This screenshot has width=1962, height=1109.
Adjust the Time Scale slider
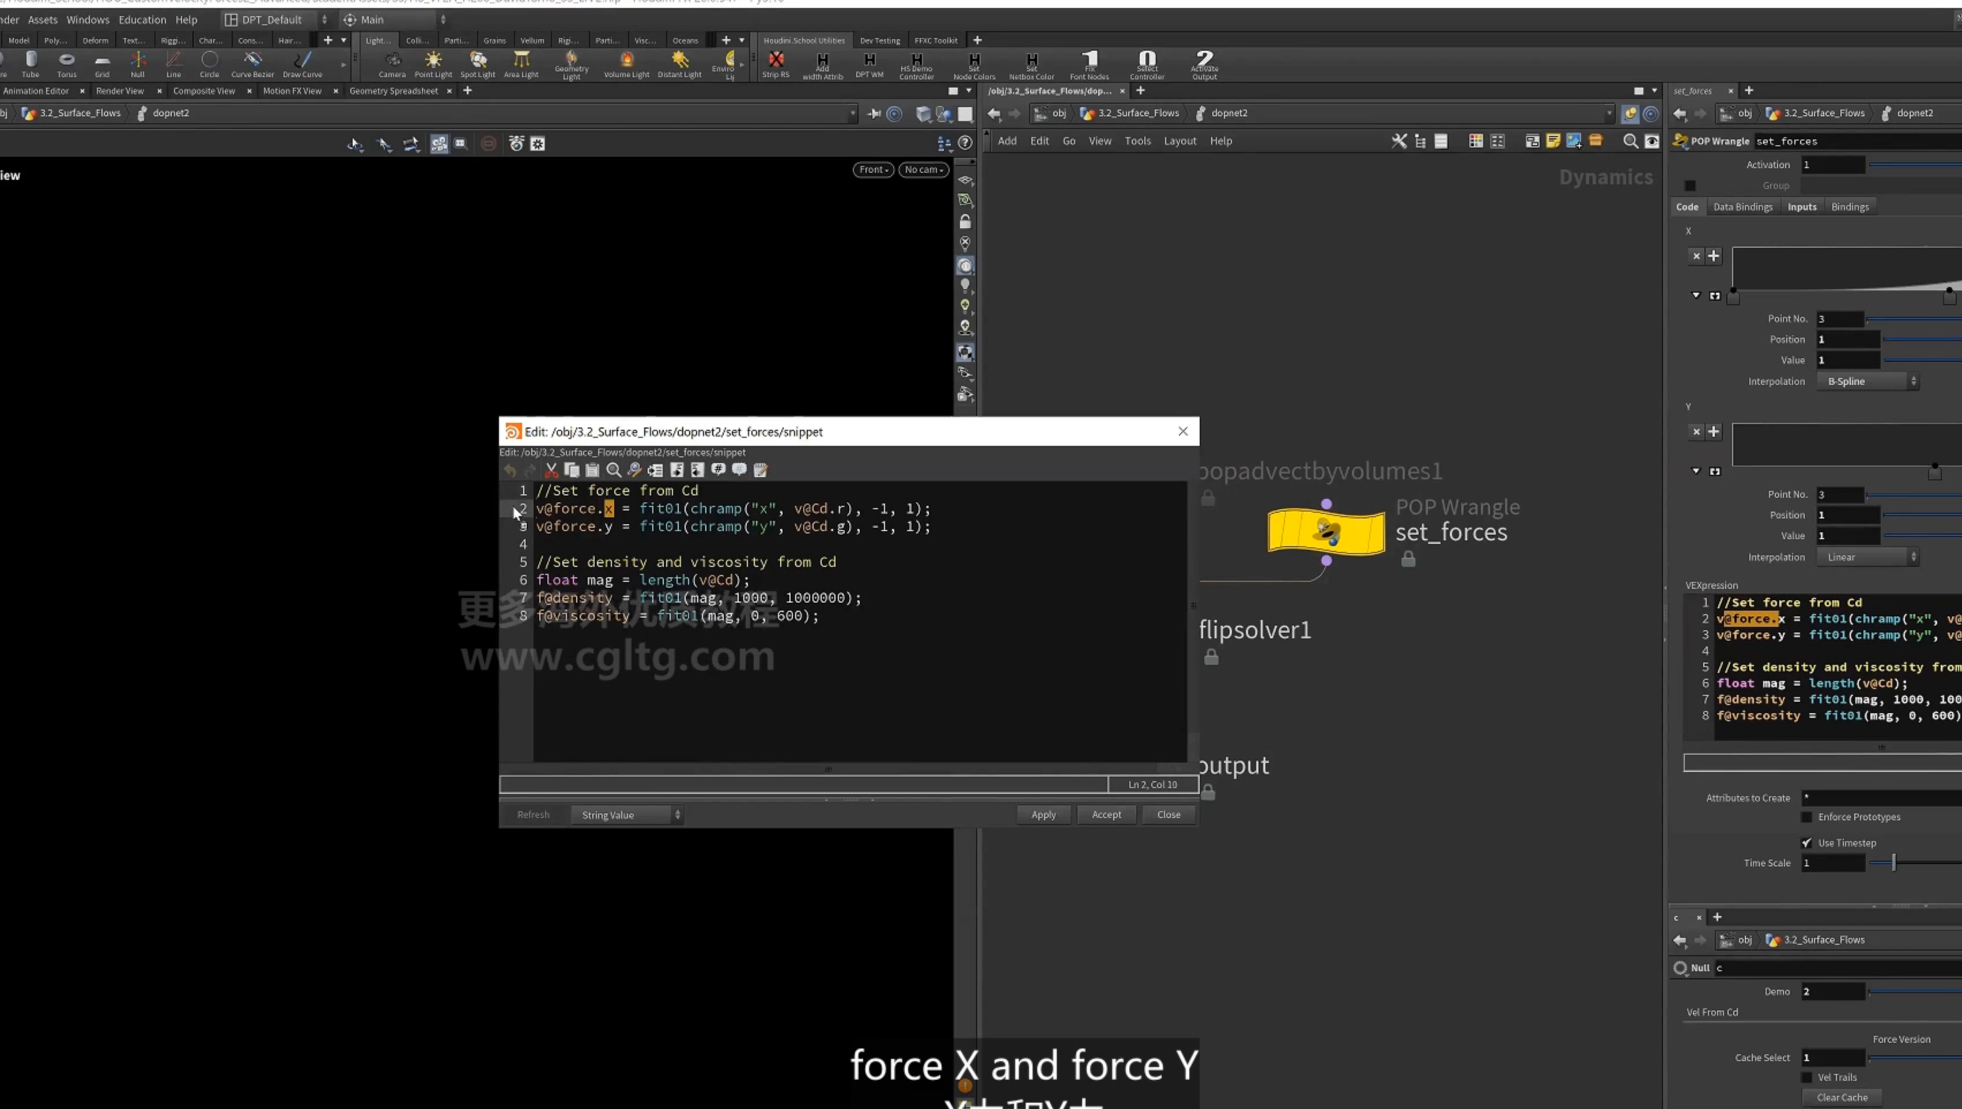[1893, 862]
